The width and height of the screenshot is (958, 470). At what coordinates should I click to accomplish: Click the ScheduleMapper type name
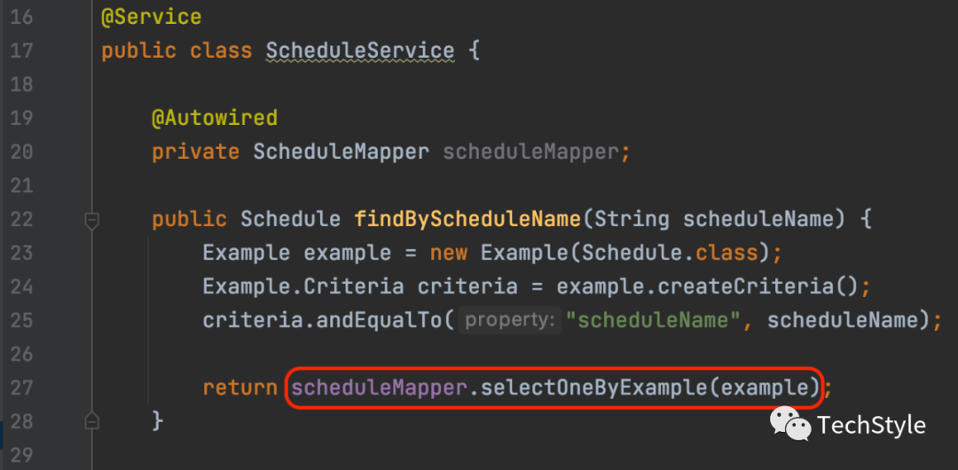pyautogui.click(x=342, y=152)
